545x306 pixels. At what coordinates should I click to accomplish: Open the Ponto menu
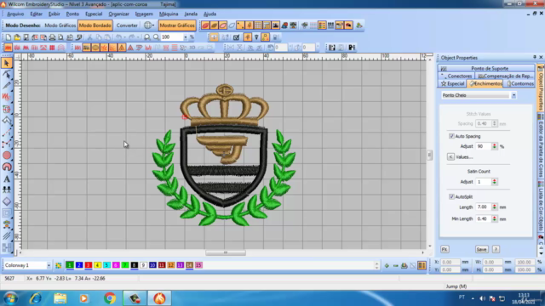pos(72,14)
